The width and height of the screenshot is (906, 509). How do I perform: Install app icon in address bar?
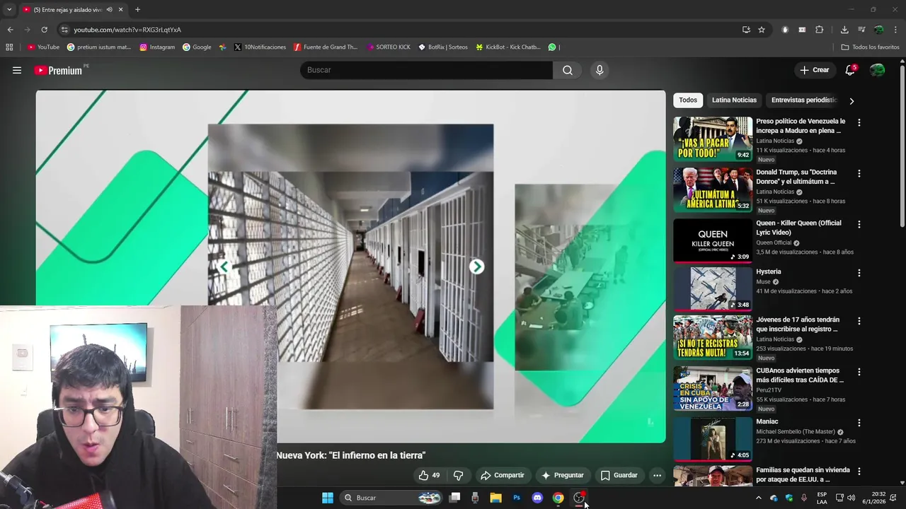[746, 30]
